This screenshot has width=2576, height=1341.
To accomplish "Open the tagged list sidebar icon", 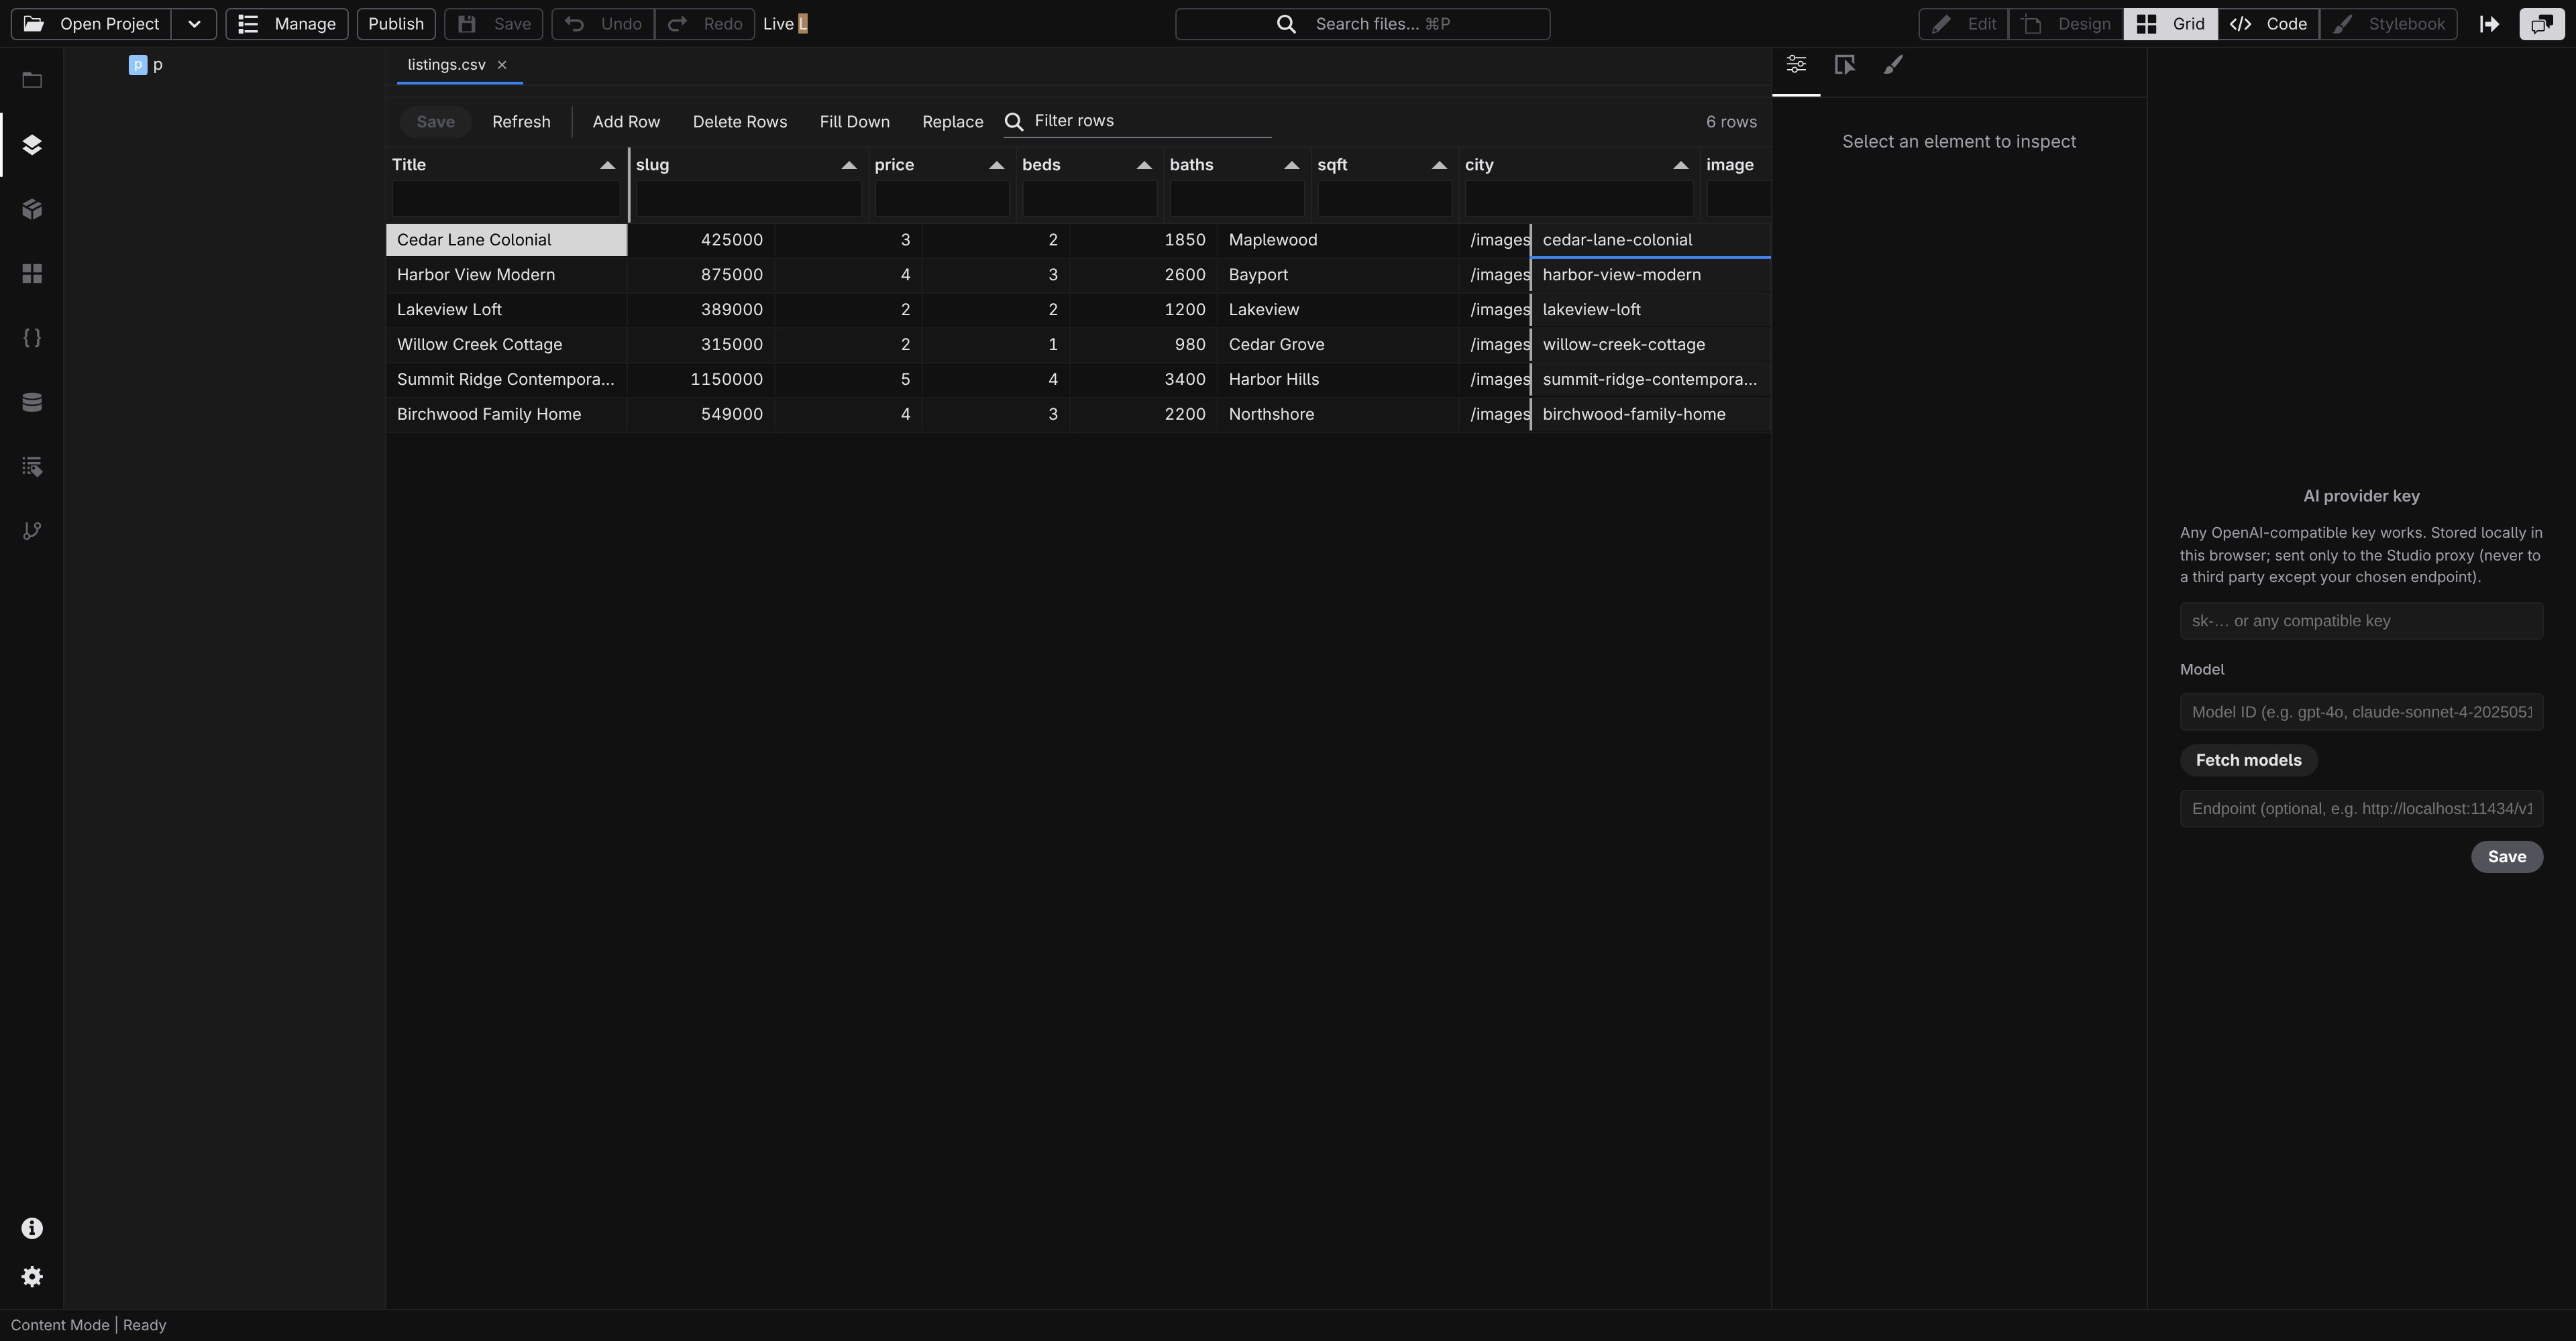I will tap(32, 467).
